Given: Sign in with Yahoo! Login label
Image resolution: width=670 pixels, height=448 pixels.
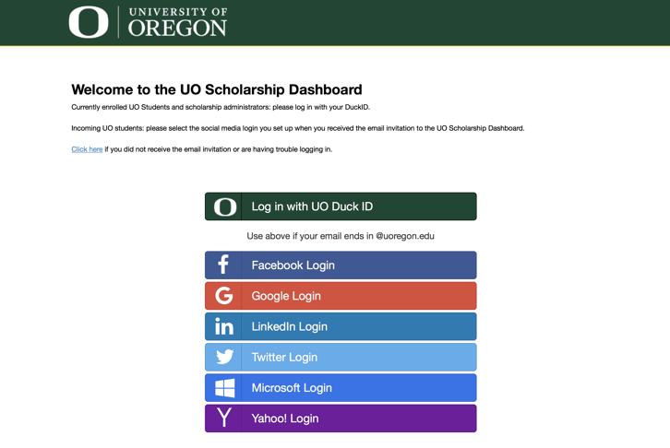Looking at the screenshot, I should (285, 419).
